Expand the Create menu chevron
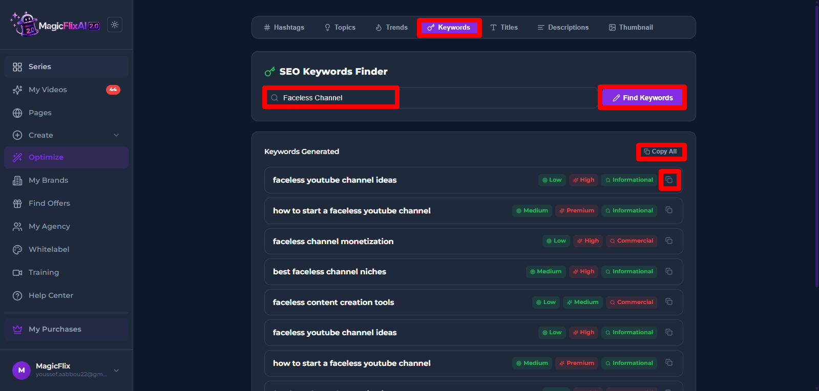 tap(116, 135)
